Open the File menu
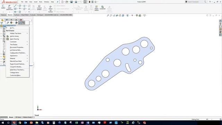 click(22, 2)
